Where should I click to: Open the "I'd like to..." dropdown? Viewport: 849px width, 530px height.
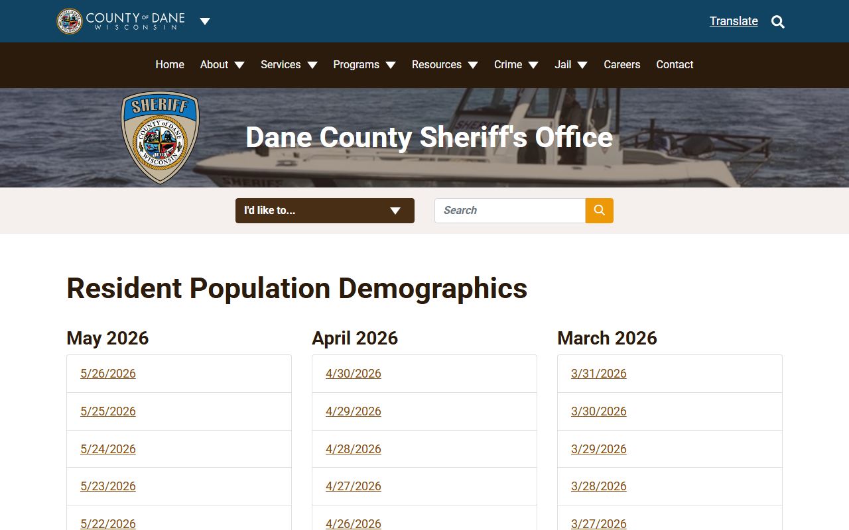pyautogui.click(x=325, y=211)
